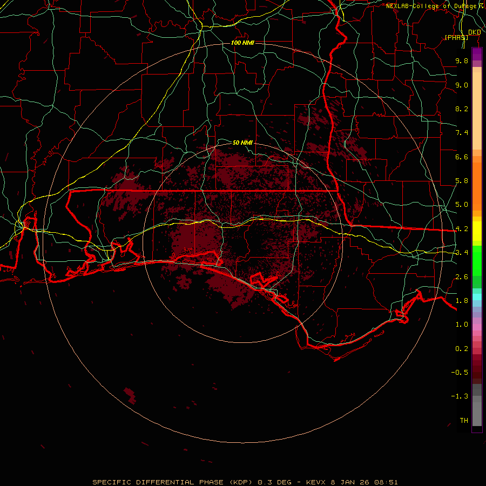Image resolution: width=486 pixels, height=486 pixels.
Task: Select the 2.6 scale value label
Action: (462, 277)
